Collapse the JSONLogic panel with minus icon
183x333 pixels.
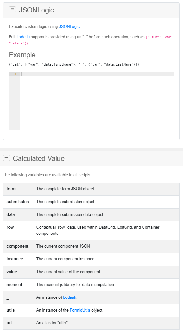[x=12, y=9]
